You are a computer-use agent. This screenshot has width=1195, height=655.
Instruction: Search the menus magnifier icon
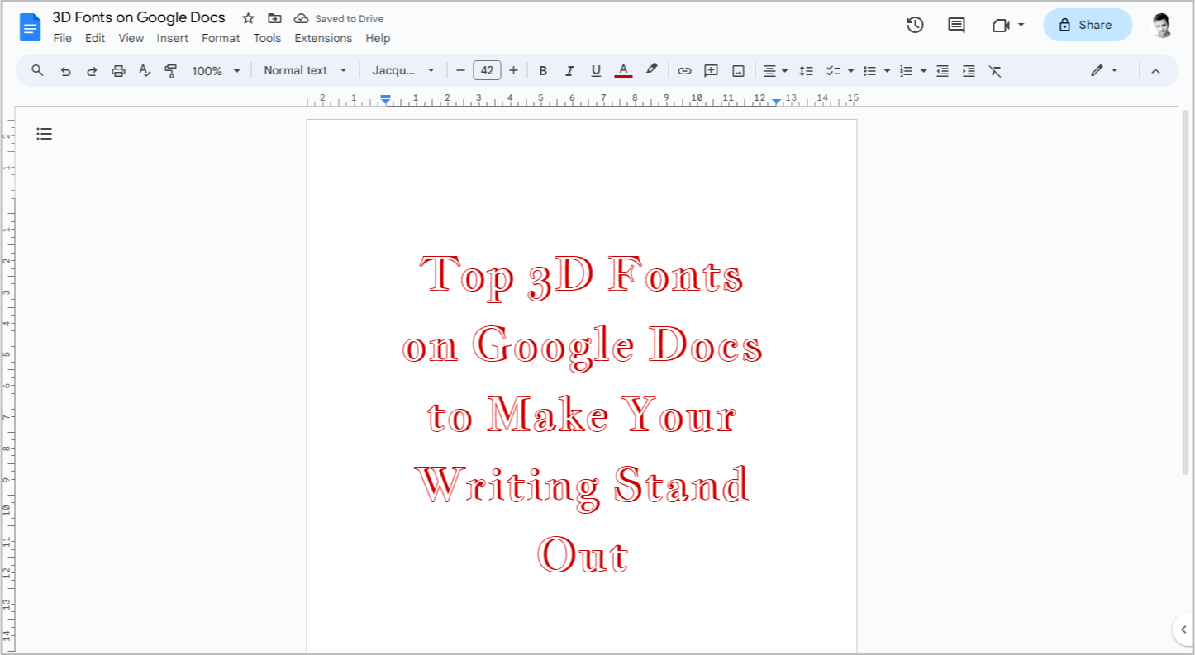(37, 70)
